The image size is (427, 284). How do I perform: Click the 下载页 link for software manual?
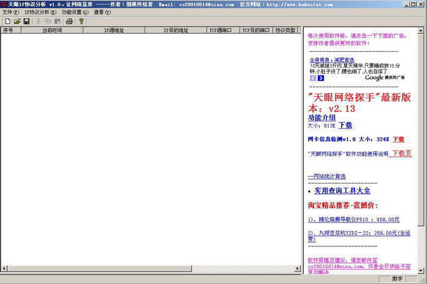401,154
